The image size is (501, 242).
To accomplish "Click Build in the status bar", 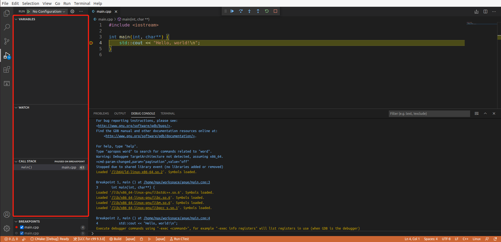I will [115, 239].
